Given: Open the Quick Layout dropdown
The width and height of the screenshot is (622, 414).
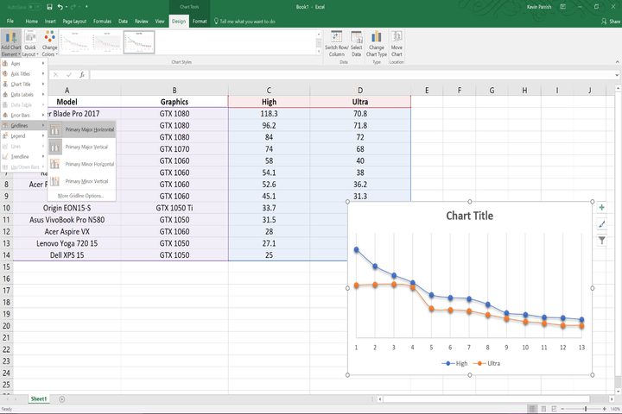Looking at the screenshot, I should [x=30, y=44].
